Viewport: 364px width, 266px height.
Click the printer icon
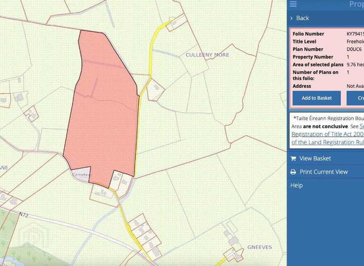pyautogui.click(x=293, y=172)
